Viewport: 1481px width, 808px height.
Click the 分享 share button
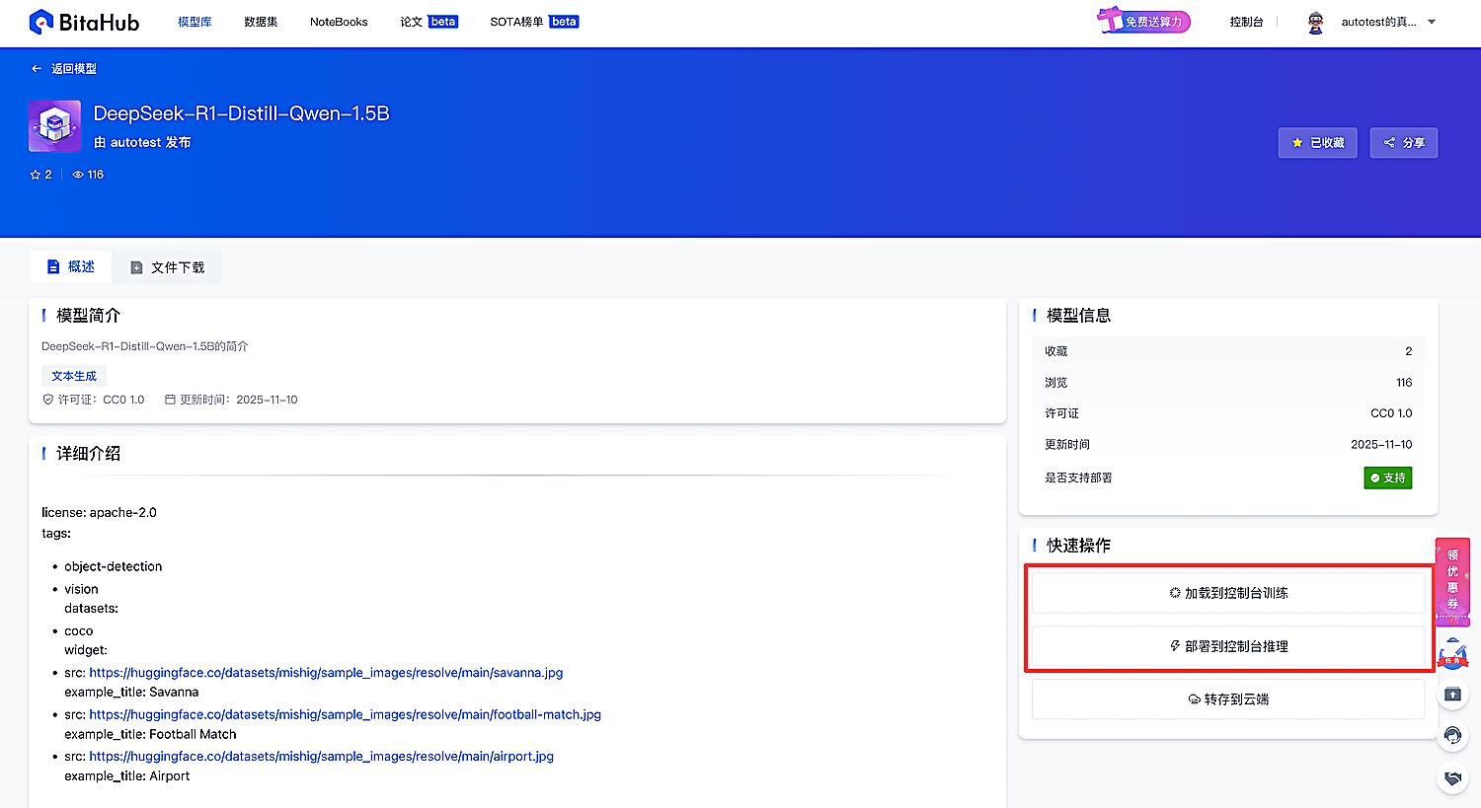point(1403,143)
